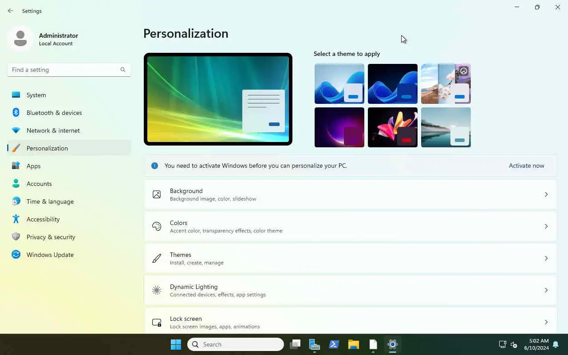Expand the Themes row chevron
Image resolution: width=568 pixels, height=355 pixels.
tap(546, 258)
